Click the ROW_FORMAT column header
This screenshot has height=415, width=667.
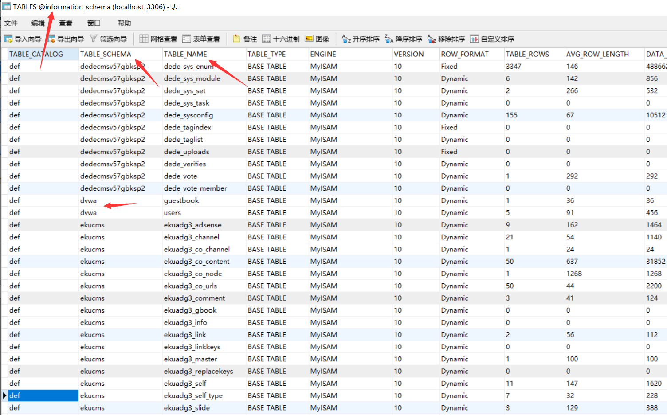pos(472,54)
